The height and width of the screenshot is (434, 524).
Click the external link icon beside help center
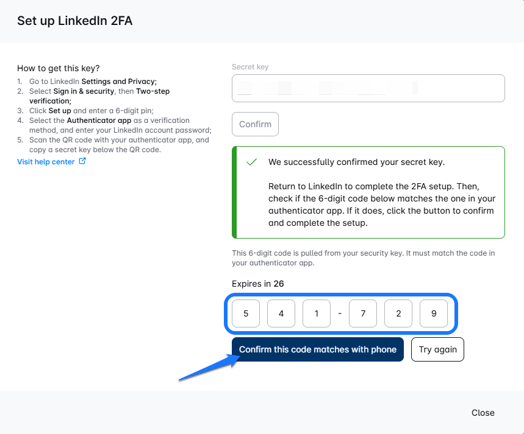point(83,161)
